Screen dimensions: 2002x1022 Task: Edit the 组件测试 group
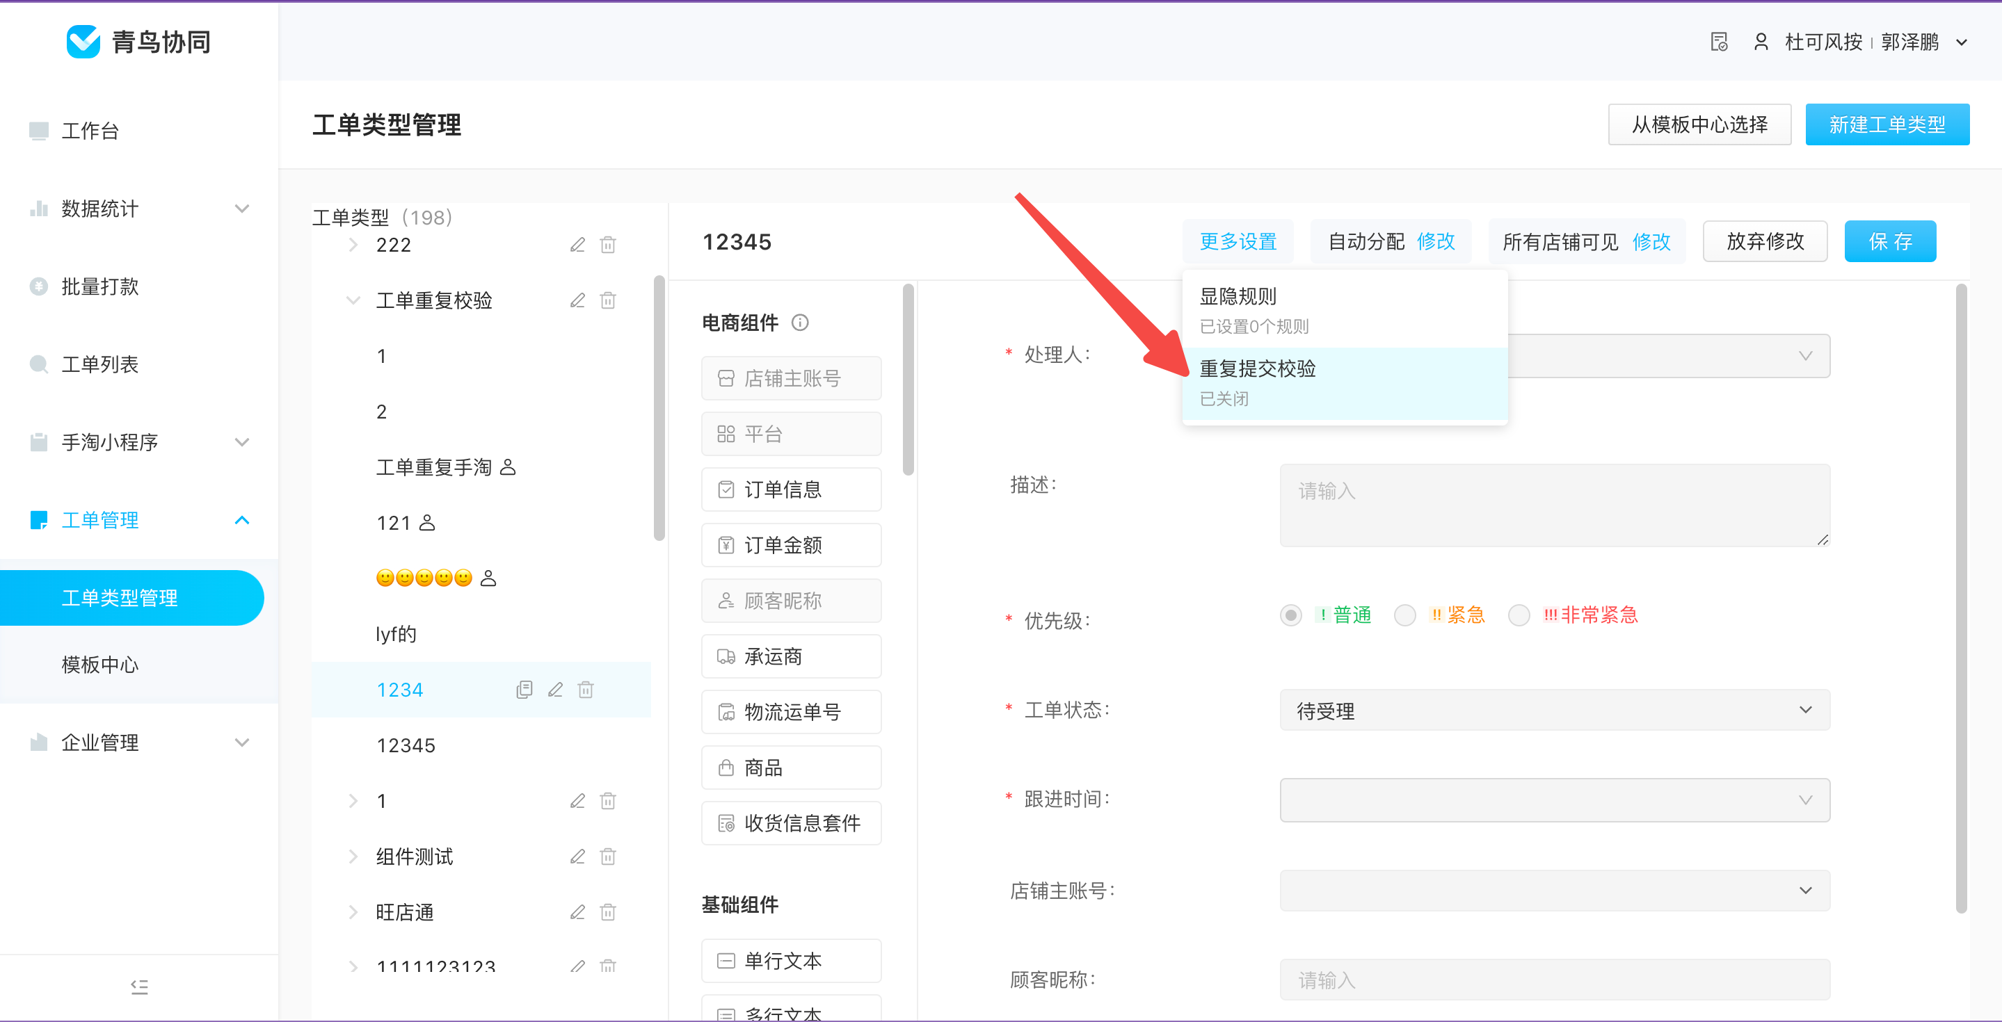(x=577, y=857)
